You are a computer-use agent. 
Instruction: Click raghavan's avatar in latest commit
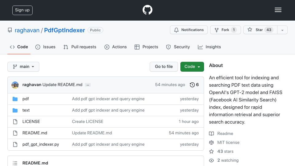(x=15, y=85)
